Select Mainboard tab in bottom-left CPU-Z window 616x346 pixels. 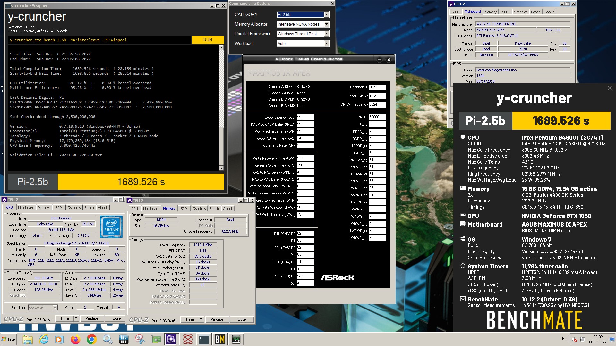tap(26, 208)
